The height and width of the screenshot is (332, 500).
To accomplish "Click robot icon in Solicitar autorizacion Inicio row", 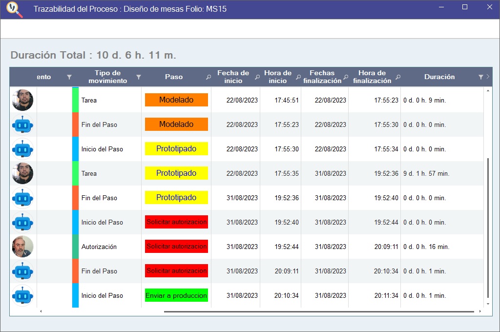I will pyautogui.click(x=22, y=223).
